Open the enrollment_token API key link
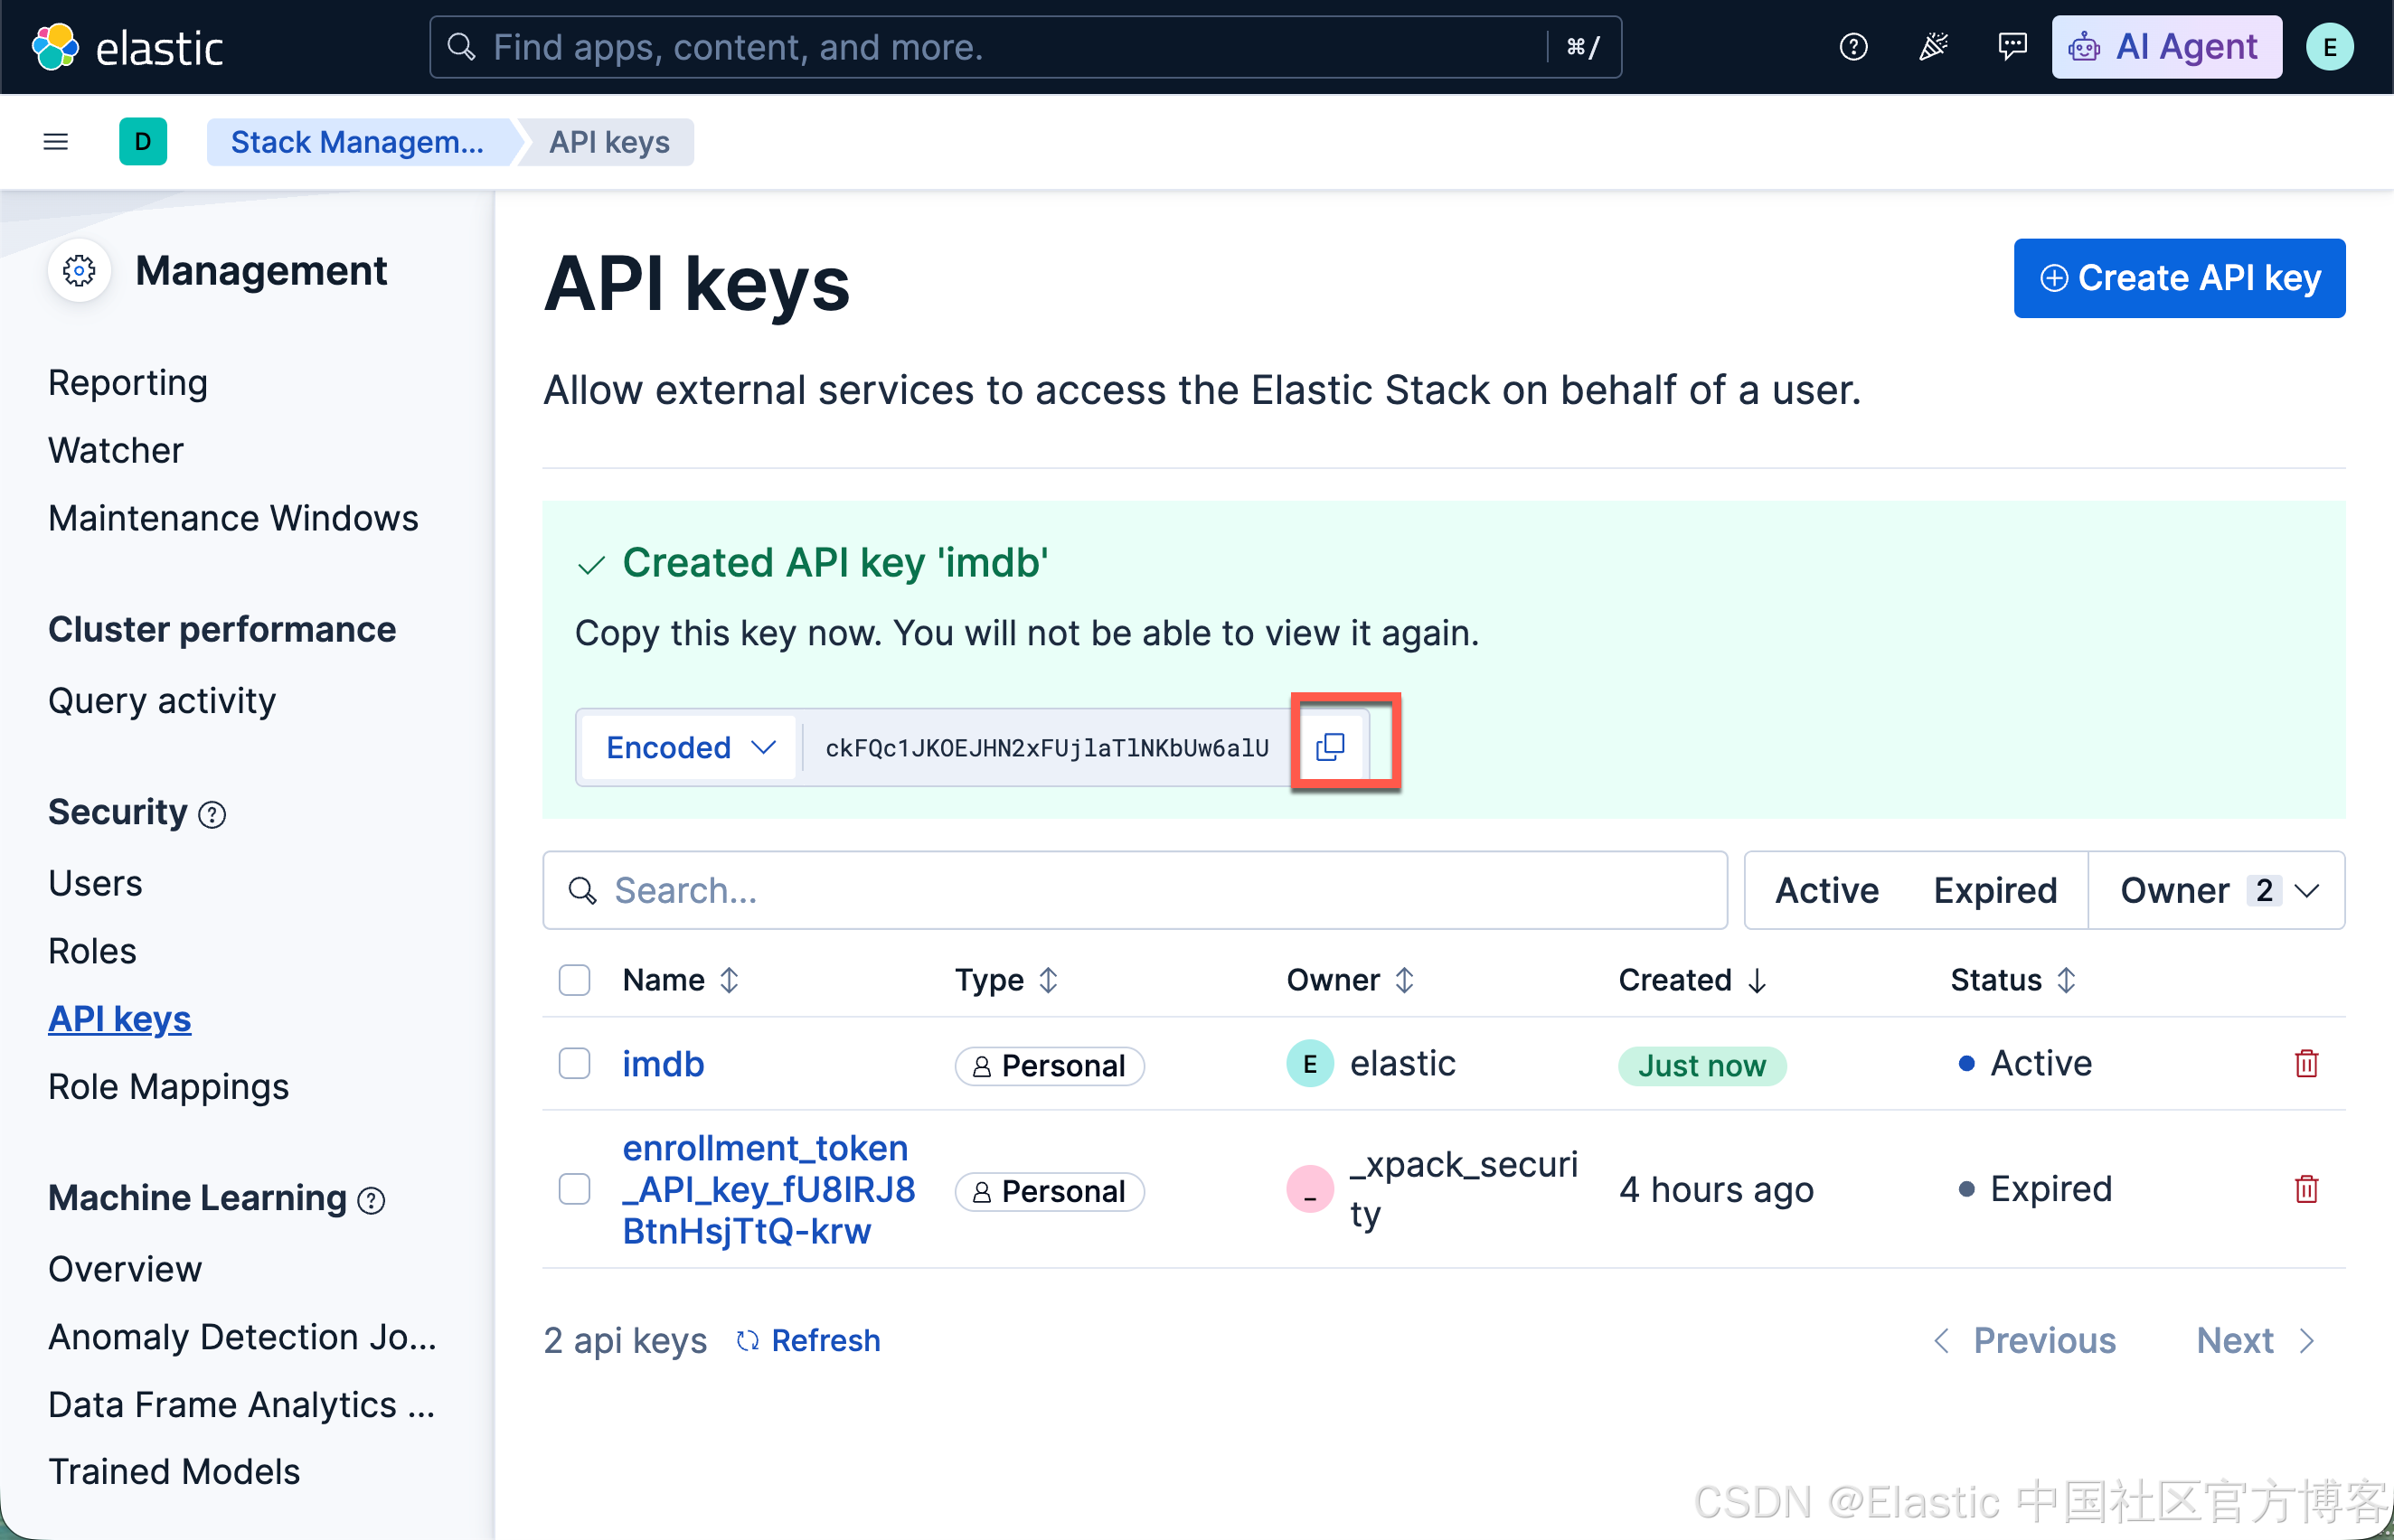 [x=768, y=1190]
